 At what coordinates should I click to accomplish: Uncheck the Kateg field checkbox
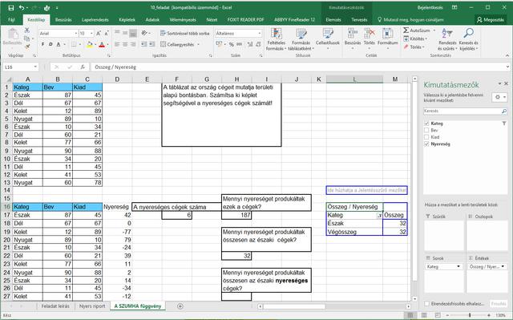(x=426, y=124)
